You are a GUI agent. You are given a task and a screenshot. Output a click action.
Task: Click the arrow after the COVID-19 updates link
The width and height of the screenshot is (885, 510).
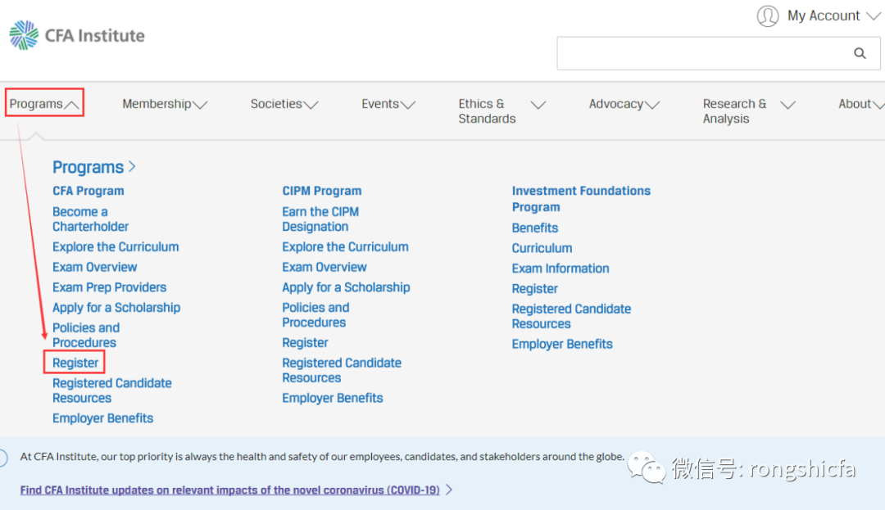450,490
